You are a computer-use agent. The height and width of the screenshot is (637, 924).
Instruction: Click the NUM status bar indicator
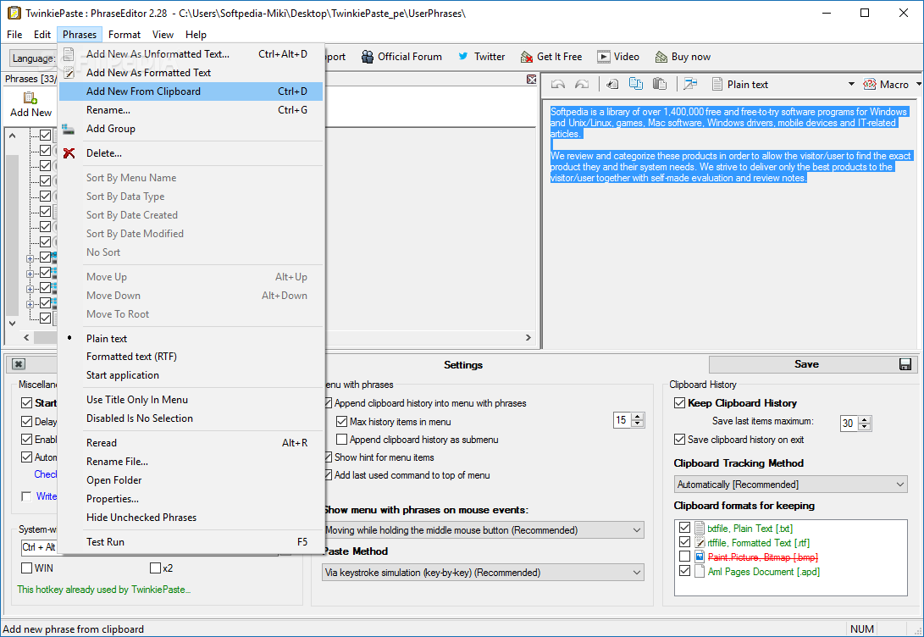[862, 629]
